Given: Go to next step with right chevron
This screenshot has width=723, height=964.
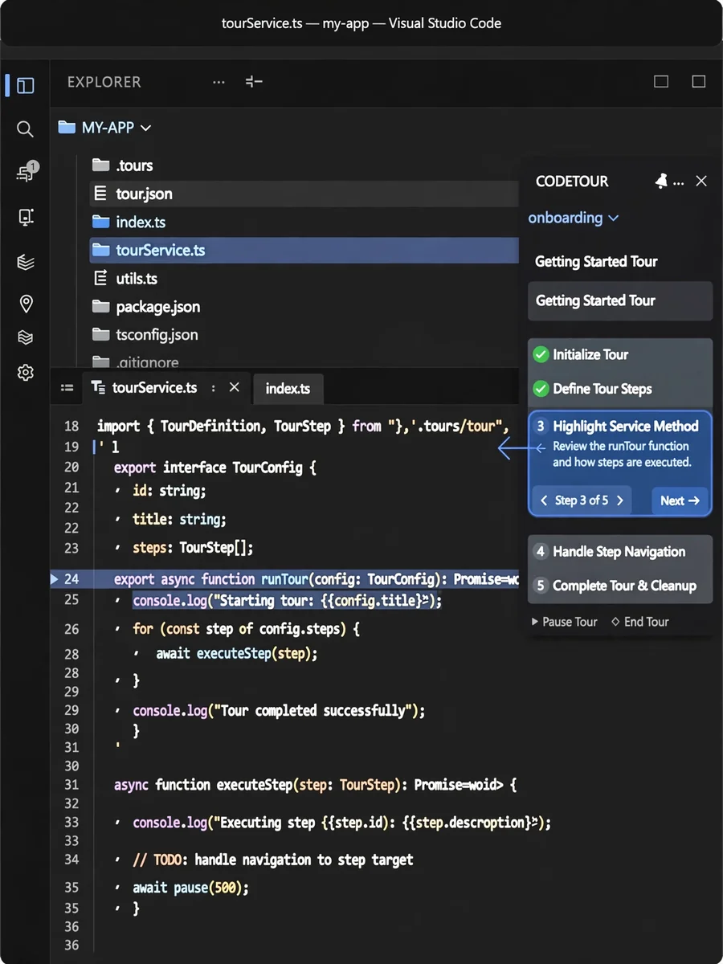Looking at the screenshot, I should 619,500.
